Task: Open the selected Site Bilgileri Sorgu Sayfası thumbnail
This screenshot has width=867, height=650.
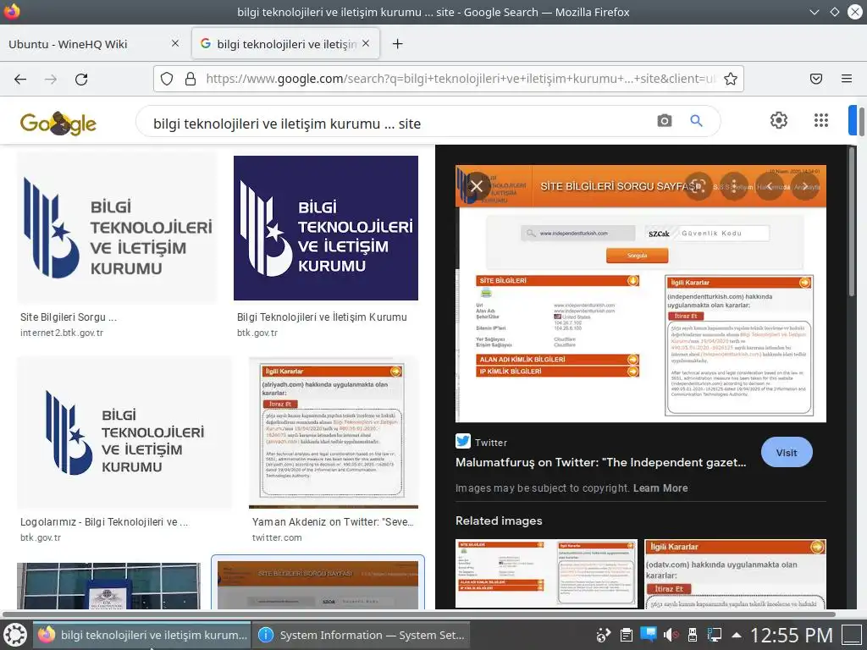Action: pyautogui.click(x=318, y=584)
